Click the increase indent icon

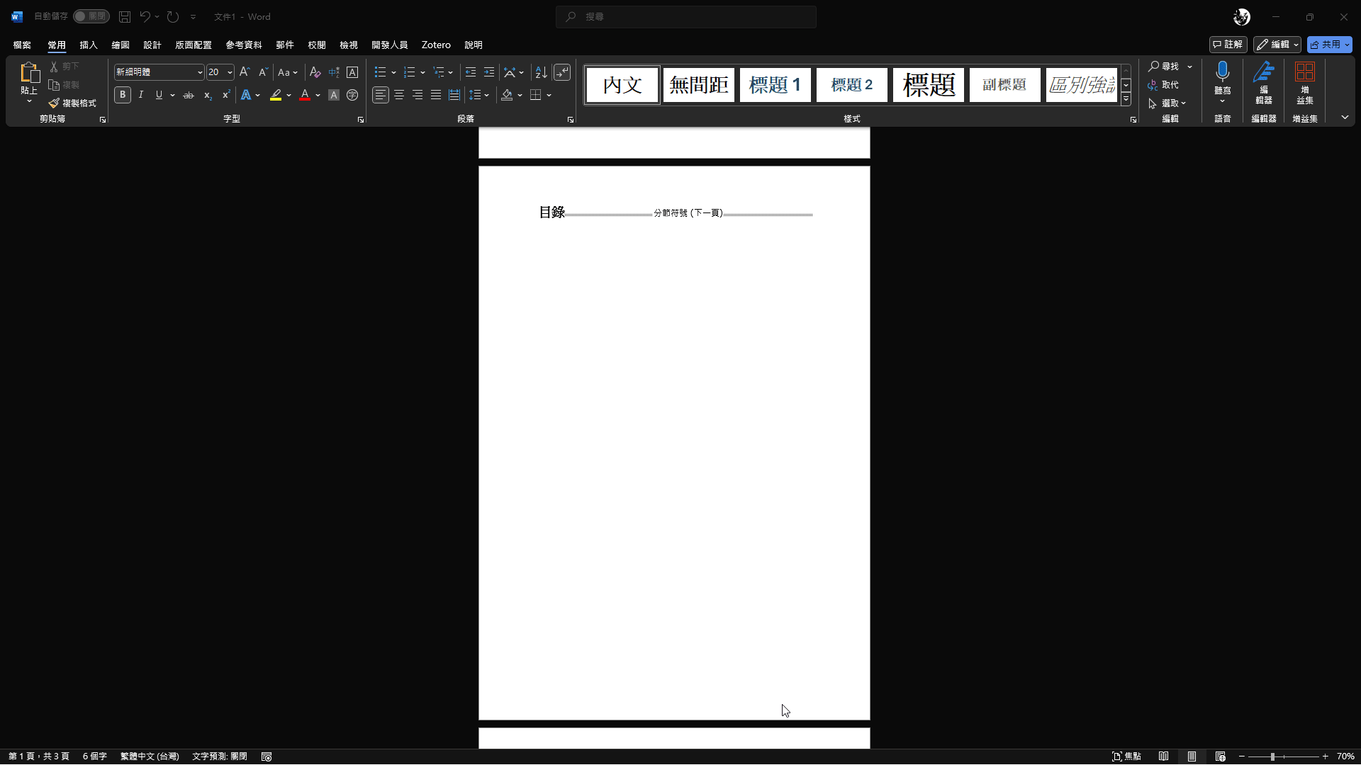489,72
